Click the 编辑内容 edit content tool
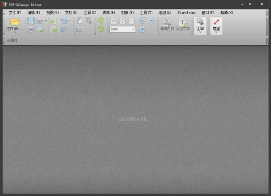Viewport: 271px width, 196px height. (167, 24)
